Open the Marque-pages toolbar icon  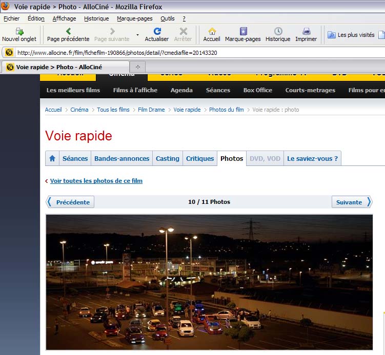coord(243,31)
